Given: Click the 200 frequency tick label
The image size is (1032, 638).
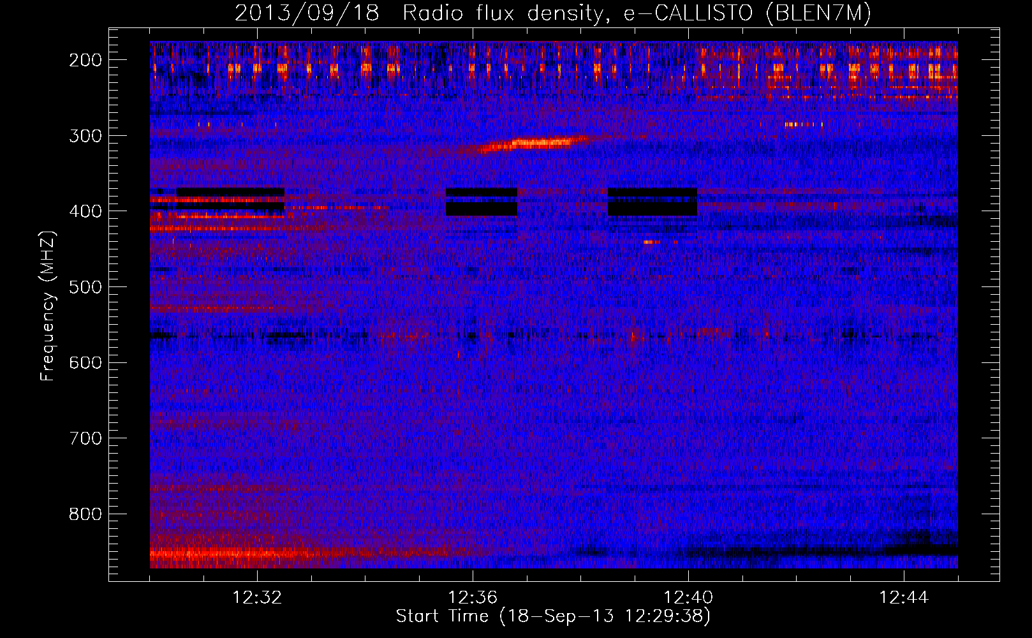Looking at the screenshot, I should coord(85,60).
